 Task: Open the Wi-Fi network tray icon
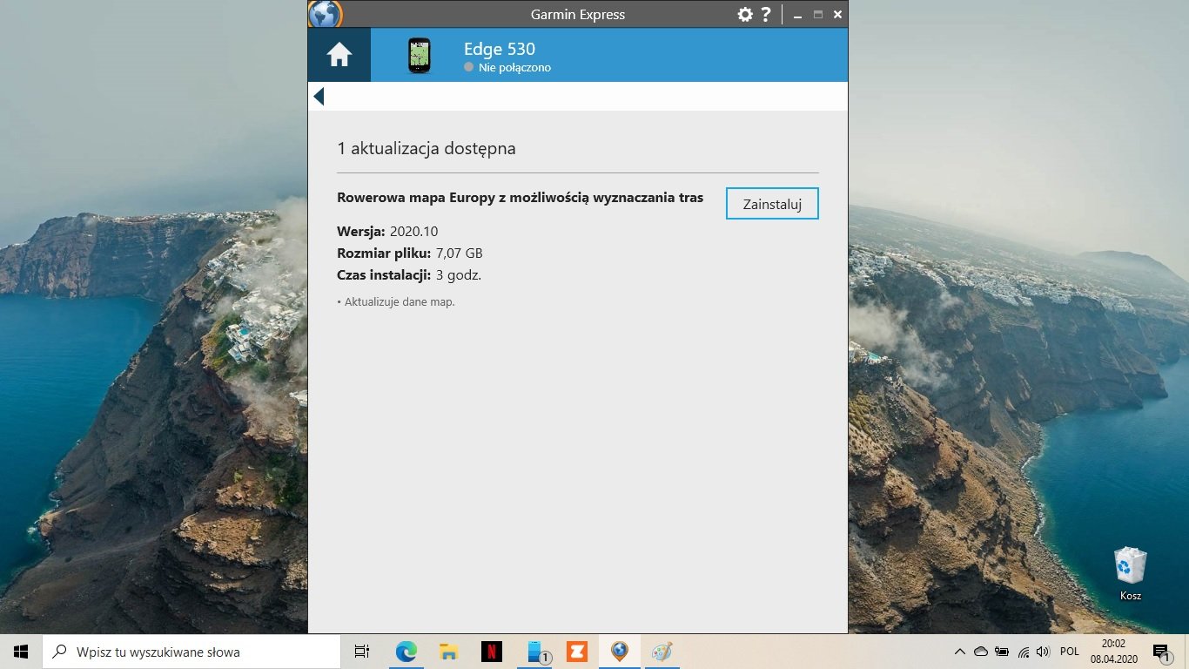point(1023,652)
